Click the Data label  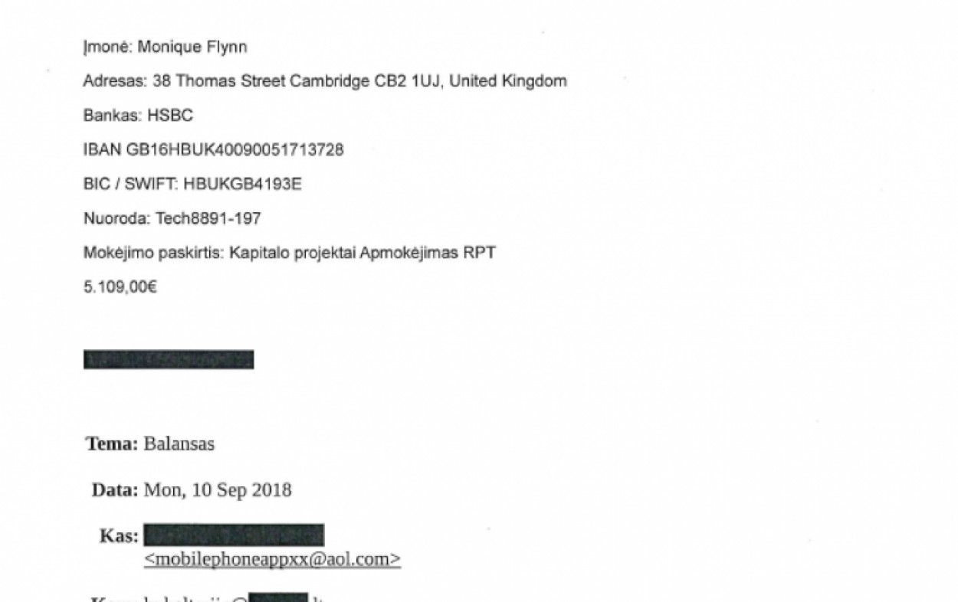115,490
